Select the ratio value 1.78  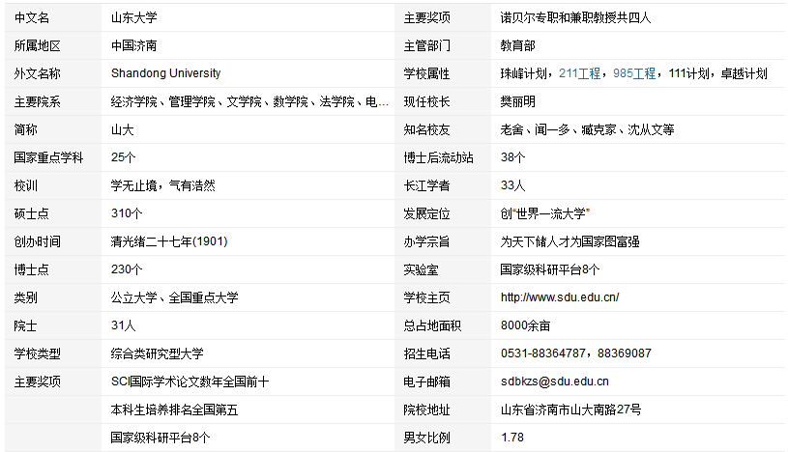512,438
